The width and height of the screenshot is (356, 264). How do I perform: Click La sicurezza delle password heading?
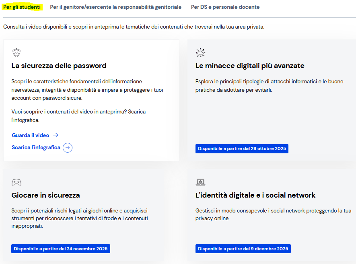[59, 66]
